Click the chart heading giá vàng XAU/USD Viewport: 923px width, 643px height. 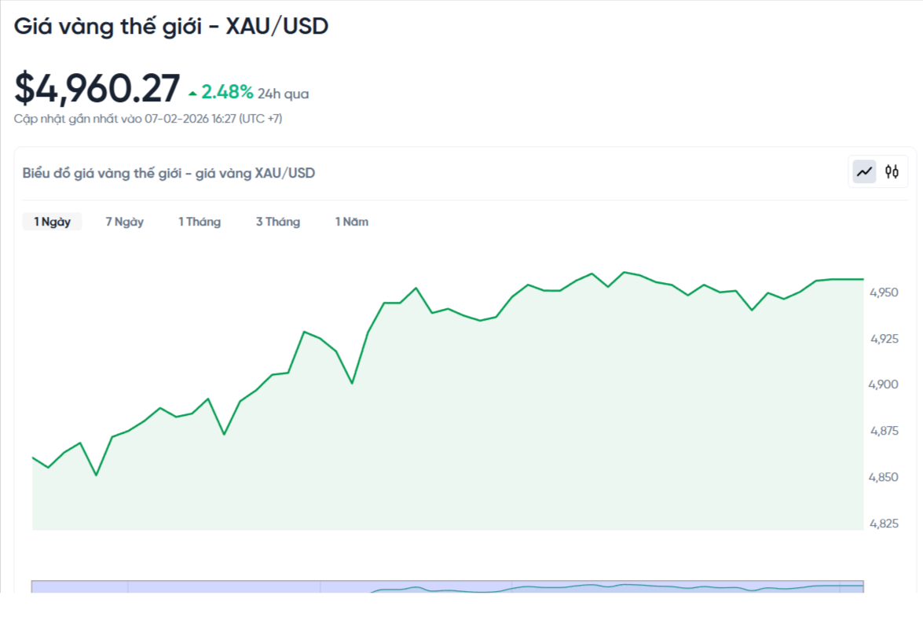[x=168, y=173]
